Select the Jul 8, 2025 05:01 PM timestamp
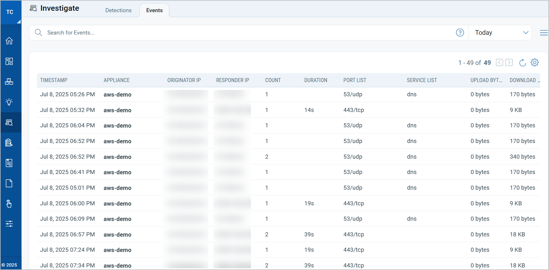The image size is (549, 270). tap(67, 188)
